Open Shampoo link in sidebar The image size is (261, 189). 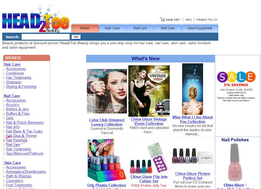click(x=13, y=82)
